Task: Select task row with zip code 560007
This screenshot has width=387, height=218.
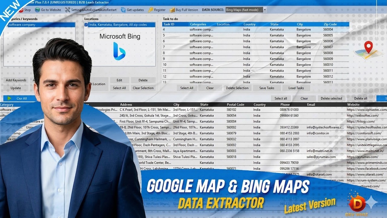Action: [x=255, y=47]
